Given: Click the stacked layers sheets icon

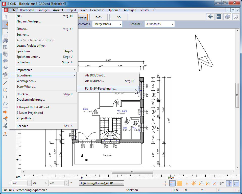Looking at the screenshot, I should coord(236,17).
